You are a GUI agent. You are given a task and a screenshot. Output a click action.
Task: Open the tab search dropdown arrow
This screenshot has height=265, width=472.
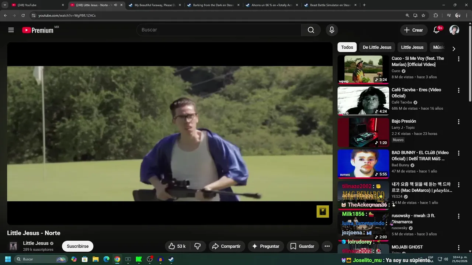pyautogui.click(x=5, y=5)
